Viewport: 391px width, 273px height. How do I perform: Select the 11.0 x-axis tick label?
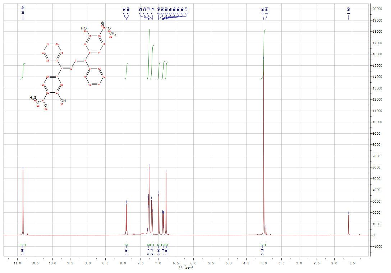[x=17, y=263]
